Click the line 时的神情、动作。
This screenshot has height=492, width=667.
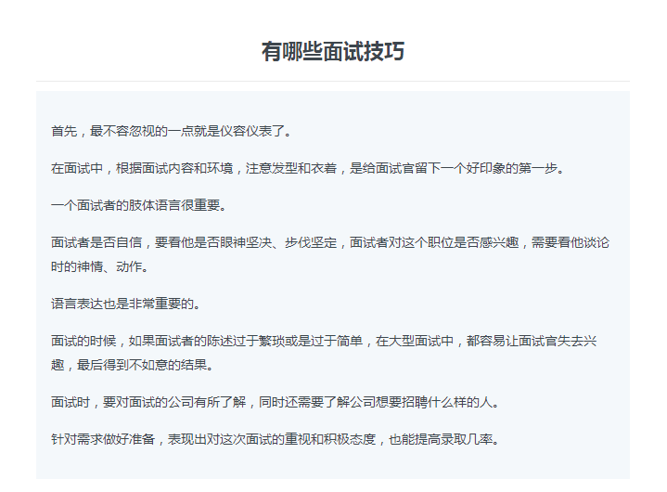coord(100,266)
